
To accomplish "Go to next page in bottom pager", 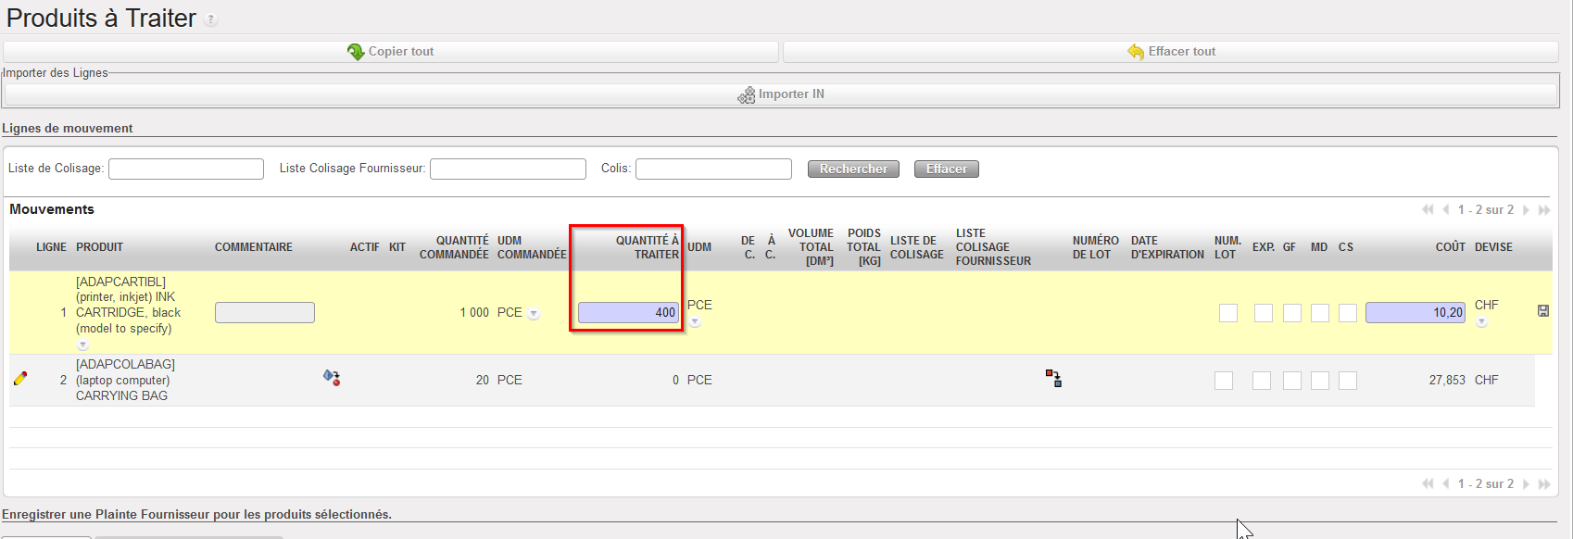I will [1526, 484].
